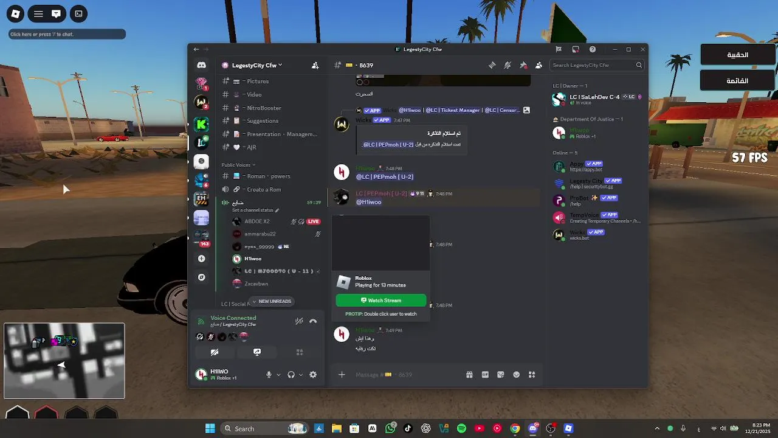Open Roblox chat bubble icon

point(56,13)
